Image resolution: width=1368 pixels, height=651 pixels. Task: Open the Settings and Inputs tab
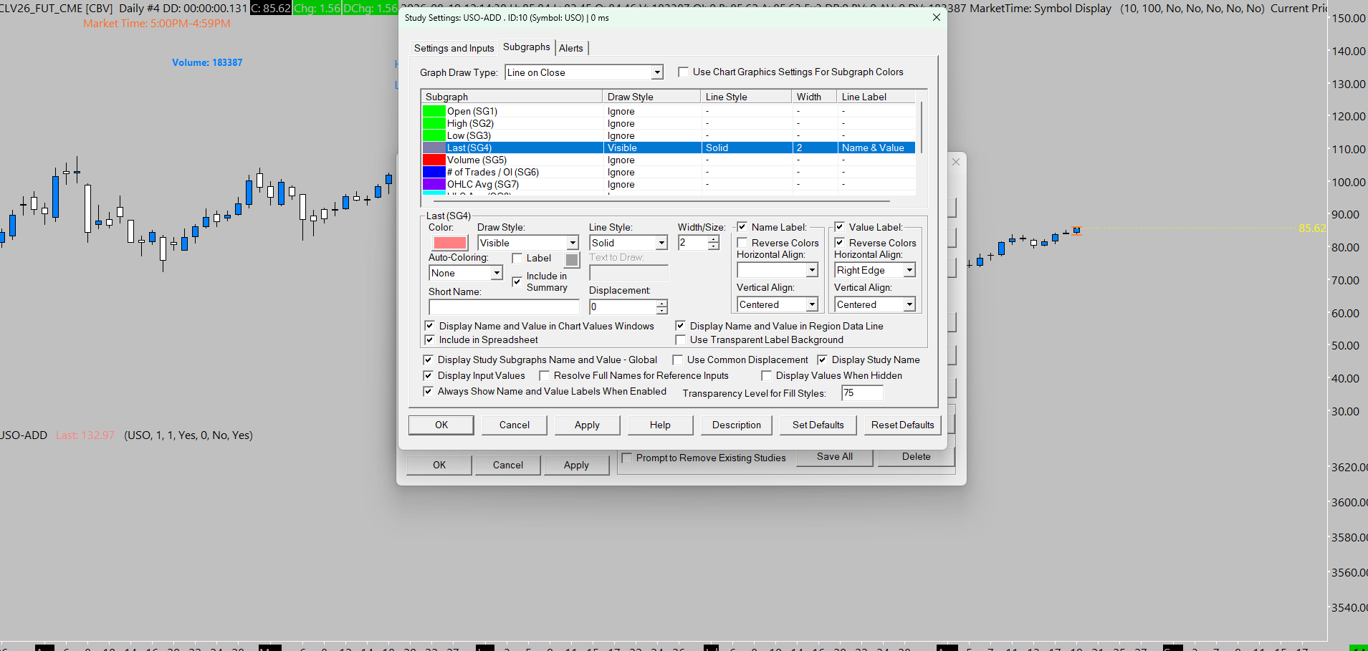[454, 48]
